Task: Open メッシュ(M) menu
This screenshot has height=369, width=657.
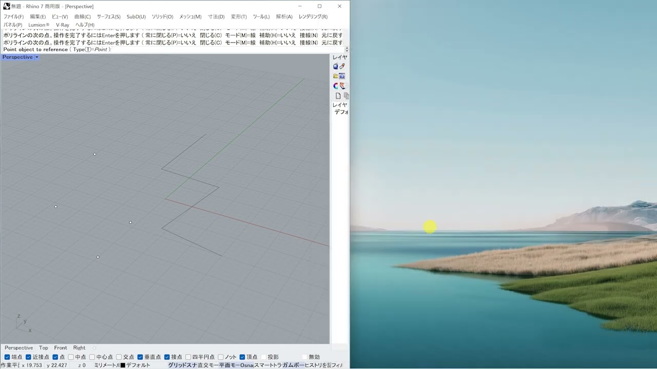Action: coord(190,16)
